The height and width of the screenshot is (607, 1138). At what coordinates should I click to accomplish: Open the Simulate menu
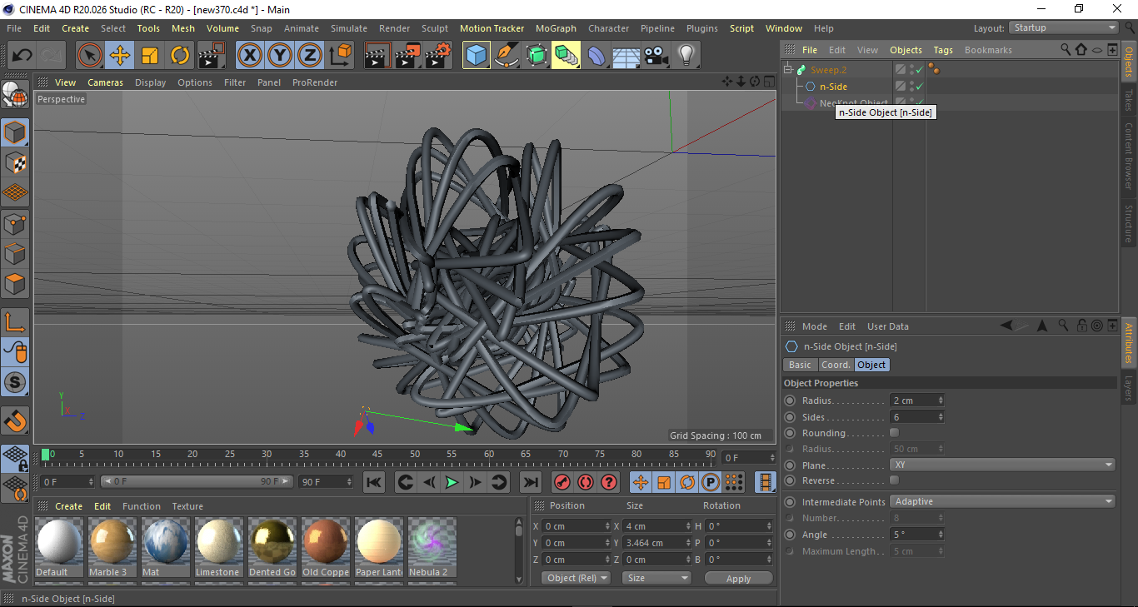[348, 28]
